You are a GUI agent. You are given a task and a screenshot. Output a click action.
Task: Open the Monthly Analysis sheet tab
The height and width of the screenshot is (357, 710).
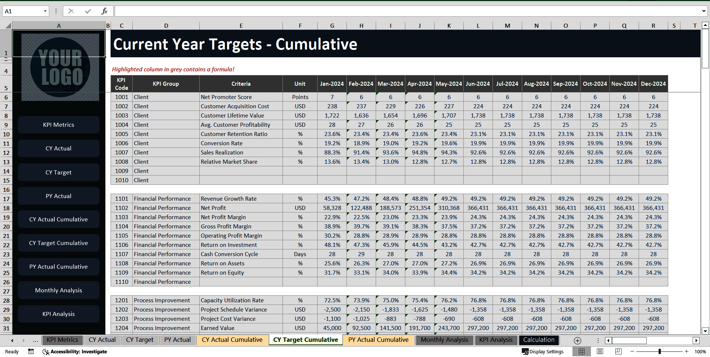coord(444,340)
